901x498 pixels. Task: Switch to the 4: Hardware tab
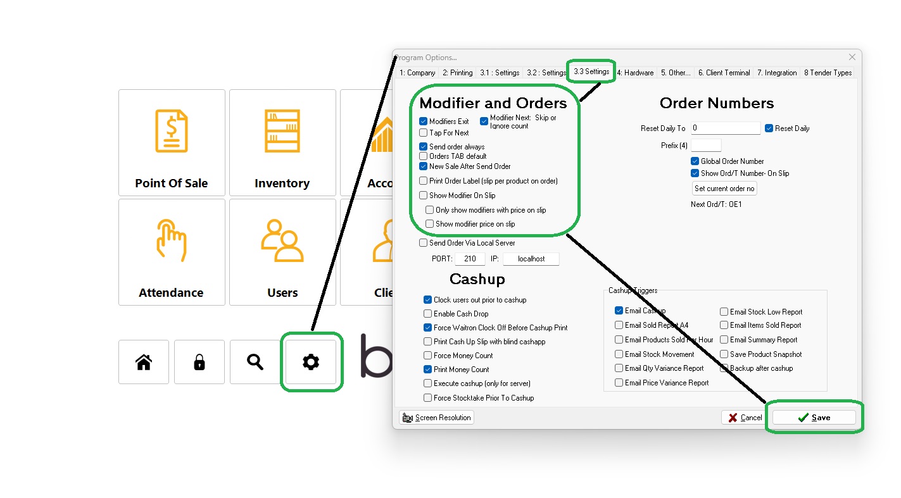click(x=635, y=72)
